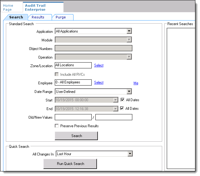Open the Application dropdown list

click(129, 31)
